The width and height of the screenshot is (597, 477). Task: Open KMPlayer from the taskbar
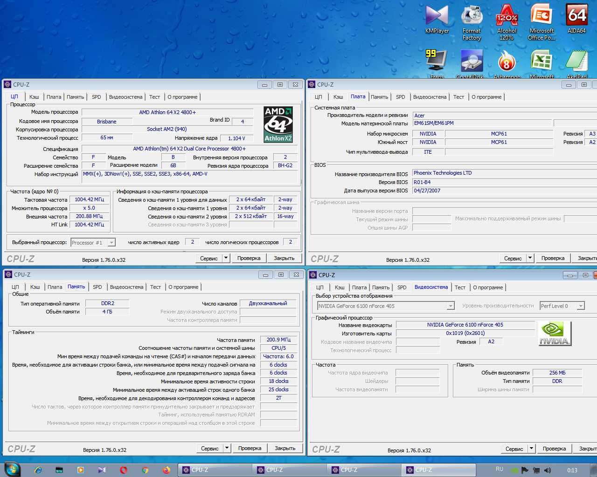pos(102,470)
